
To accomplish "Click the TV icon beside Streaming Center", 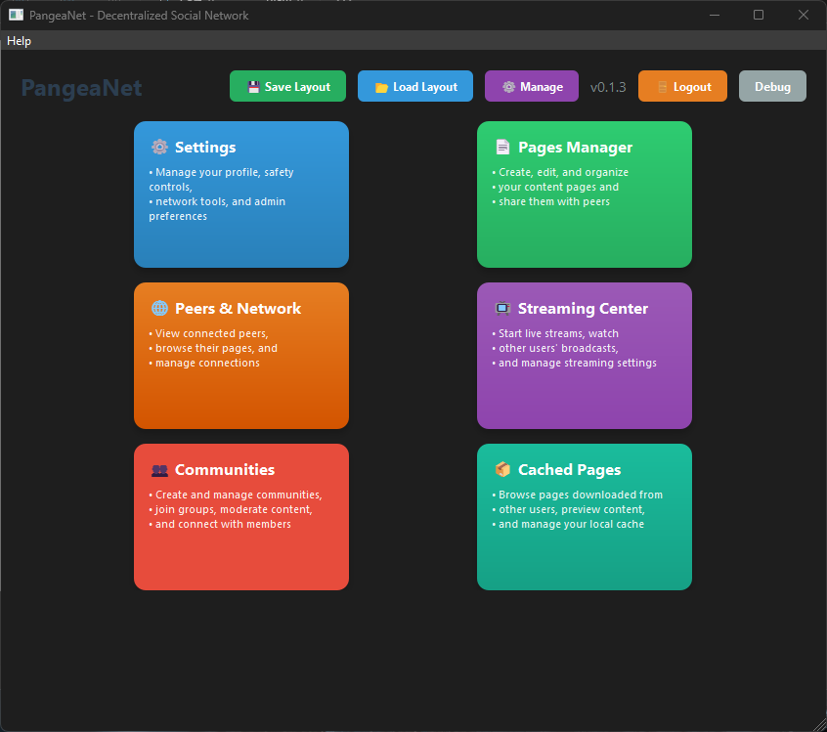I will tap(502, 308).
